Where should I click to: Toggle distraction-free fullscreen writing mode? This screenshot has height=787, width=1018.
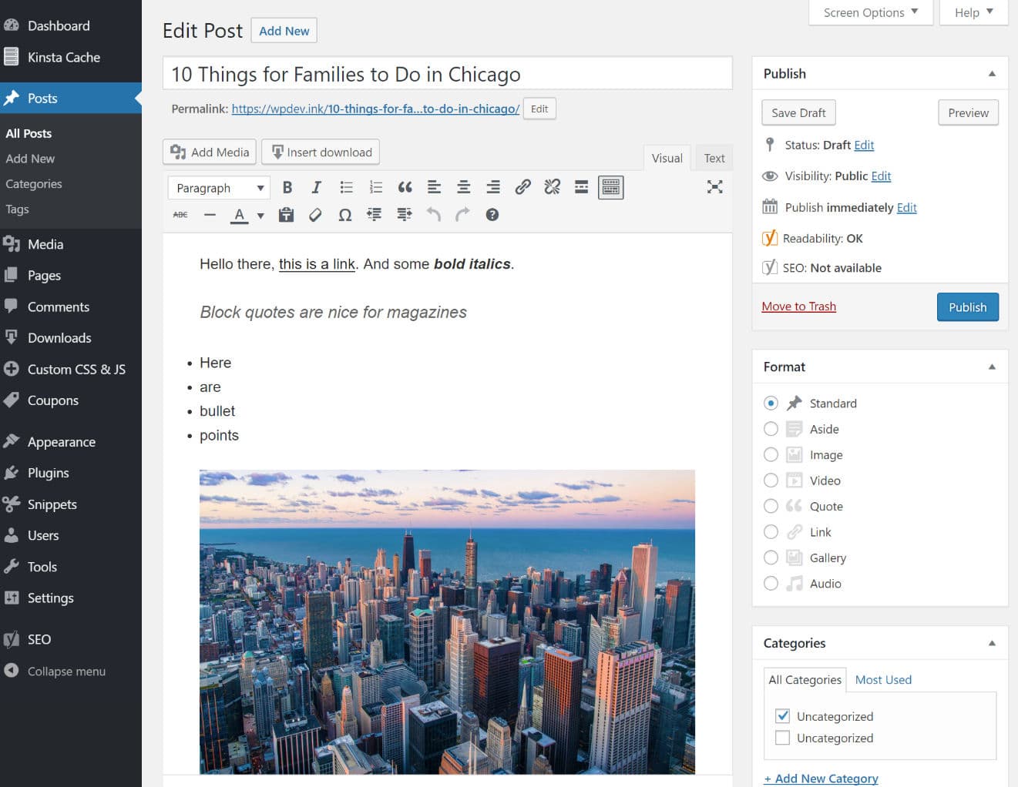(715, 186)
